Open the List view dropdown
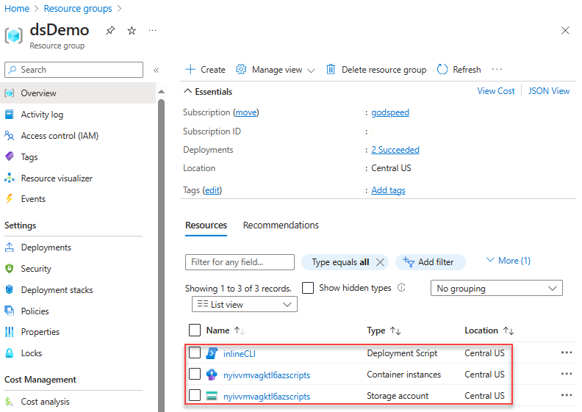The height and width of the screenshot is (412, 582). (x=244, y=304)
